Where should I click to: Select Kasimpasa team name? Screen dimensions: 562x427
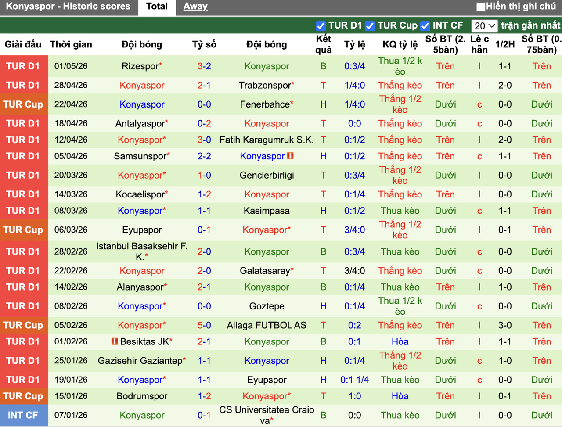267,211
